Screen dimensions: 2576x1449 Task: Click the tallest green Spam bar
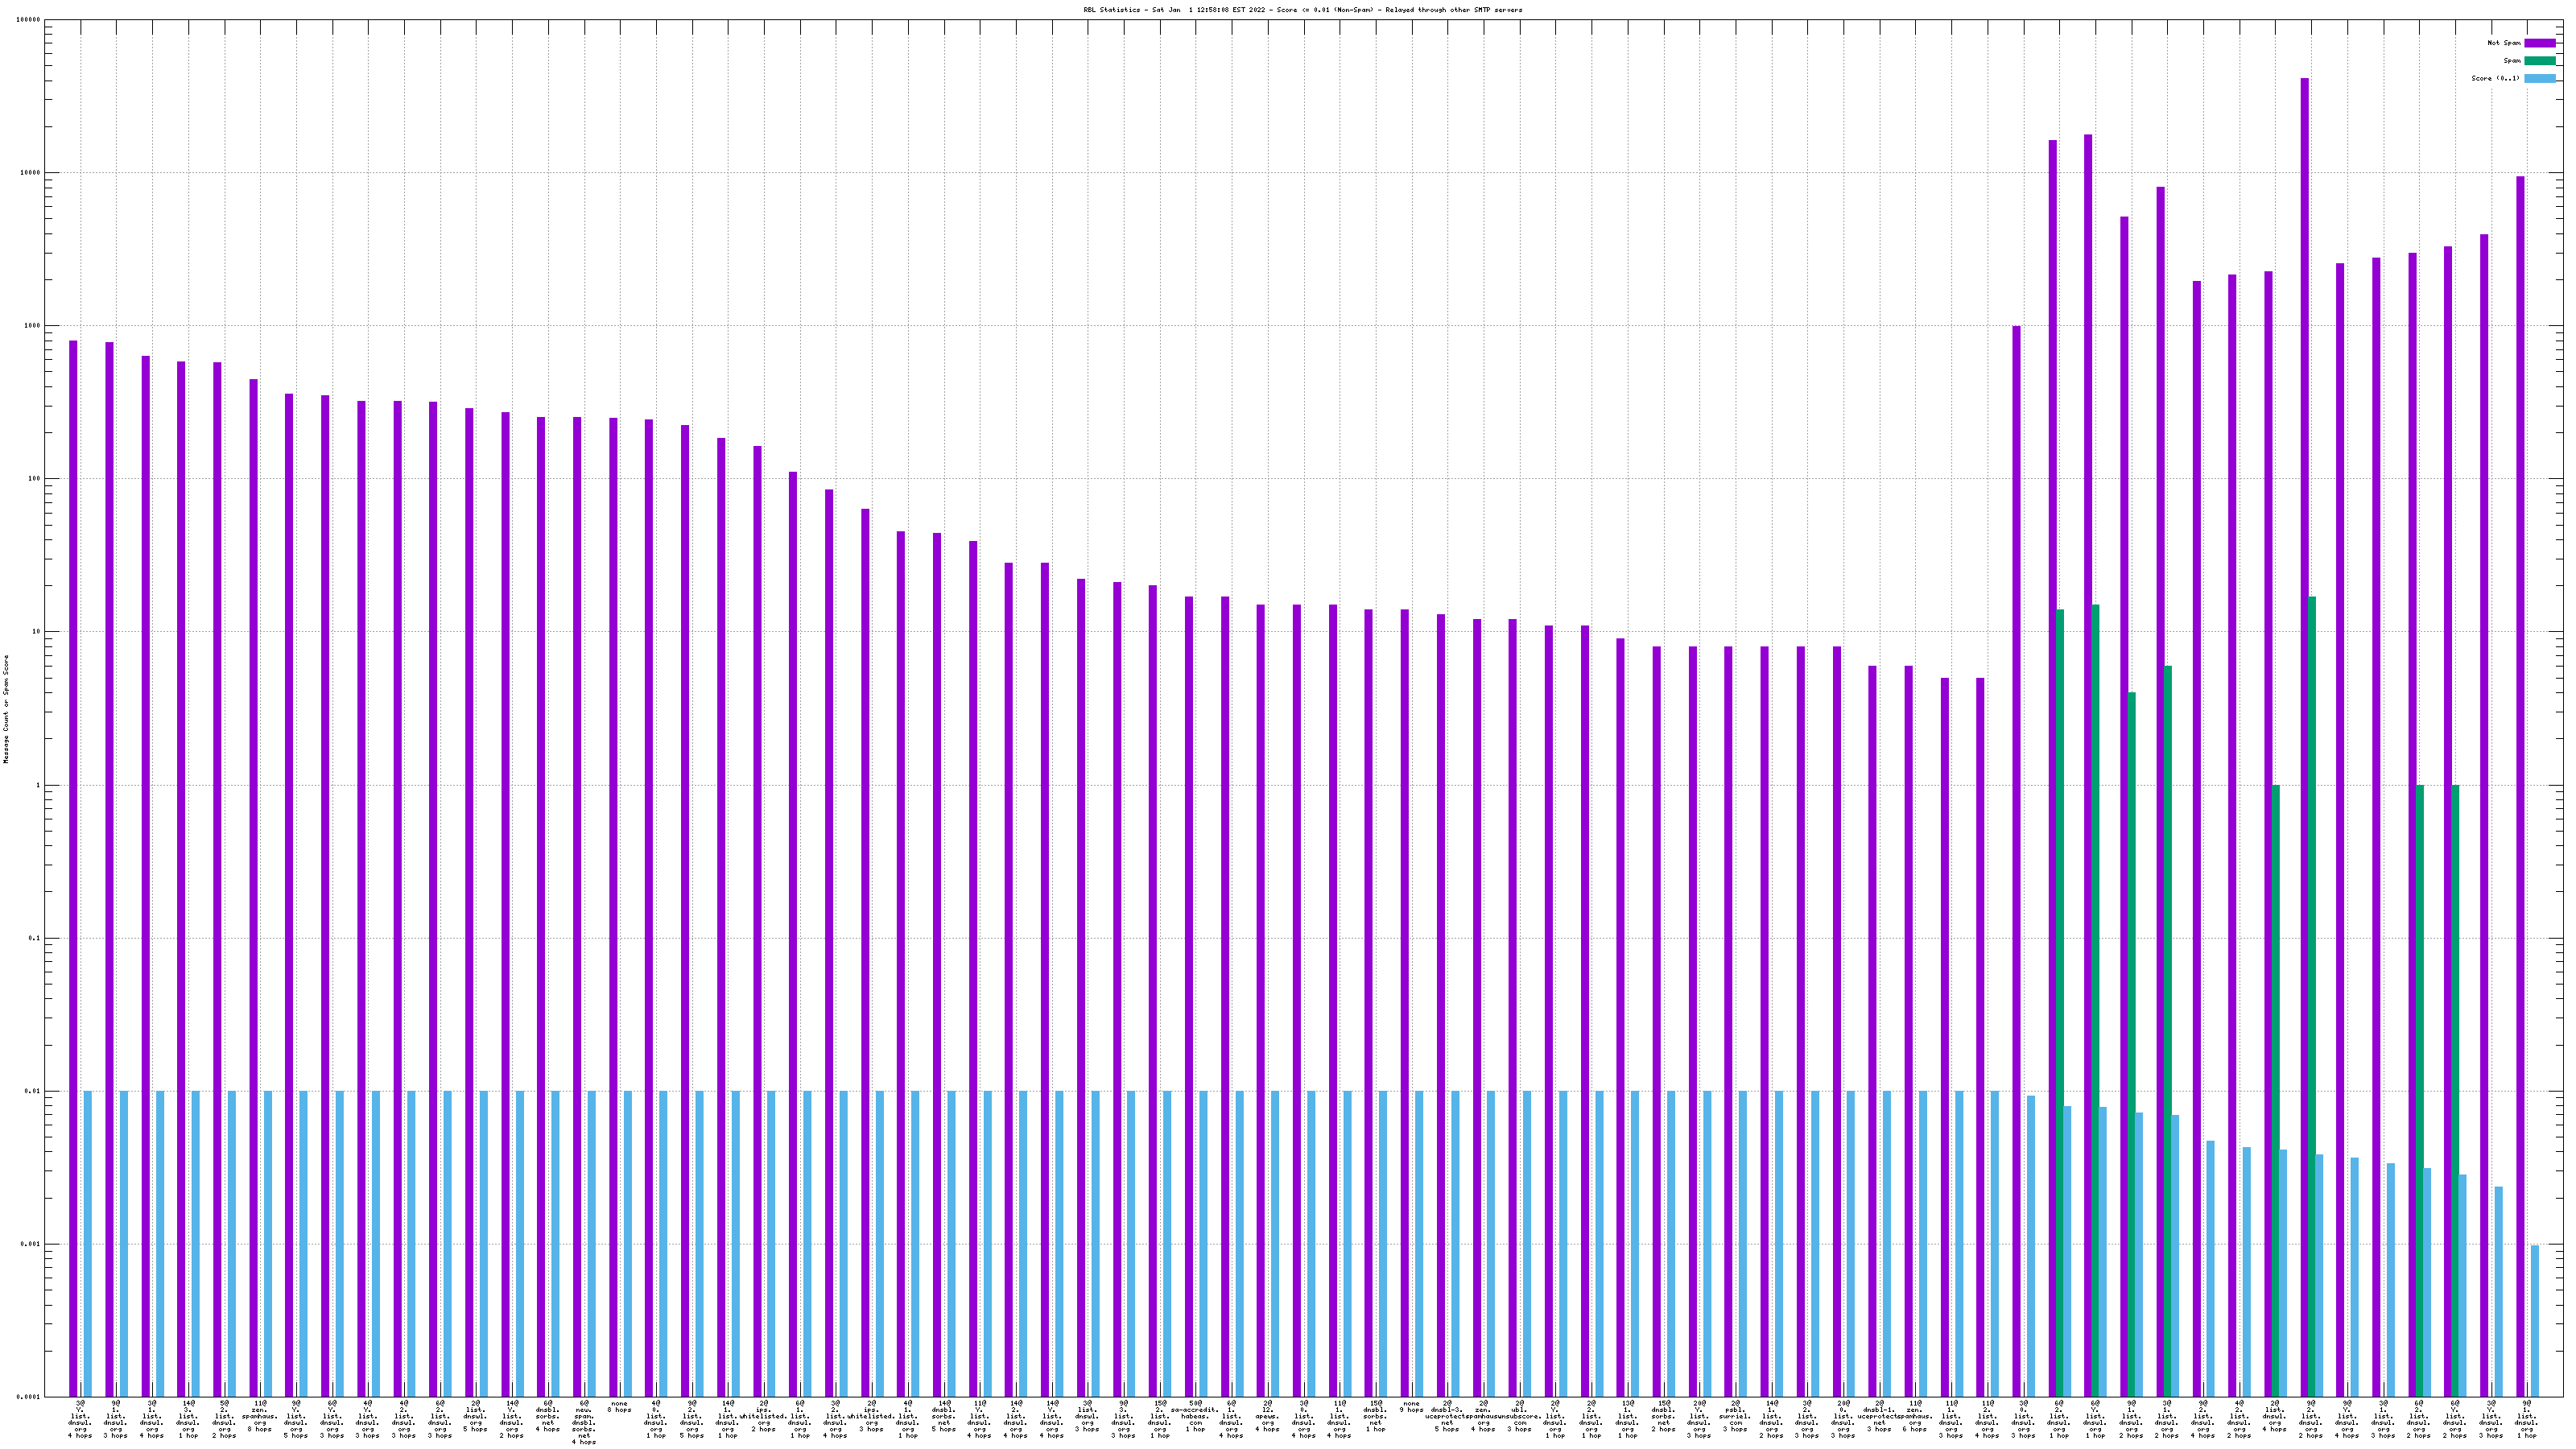click(x=2312, y=900)
